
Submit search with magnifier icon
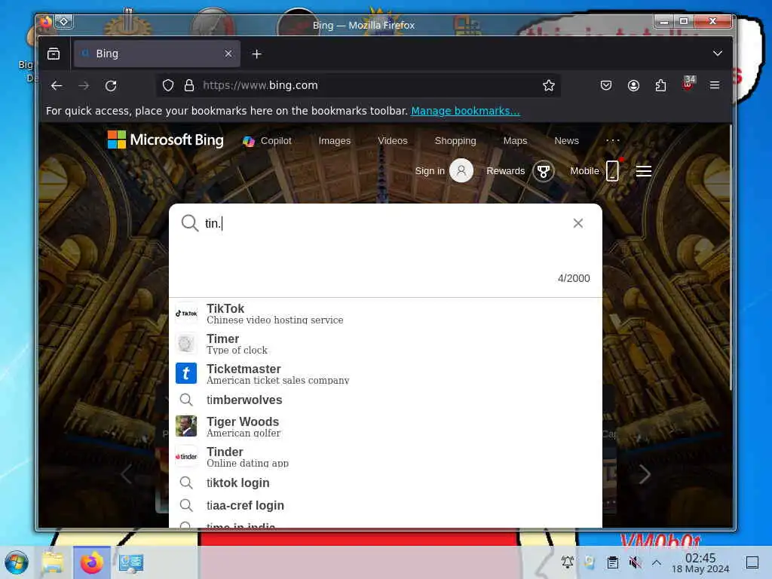coord(189,223)
